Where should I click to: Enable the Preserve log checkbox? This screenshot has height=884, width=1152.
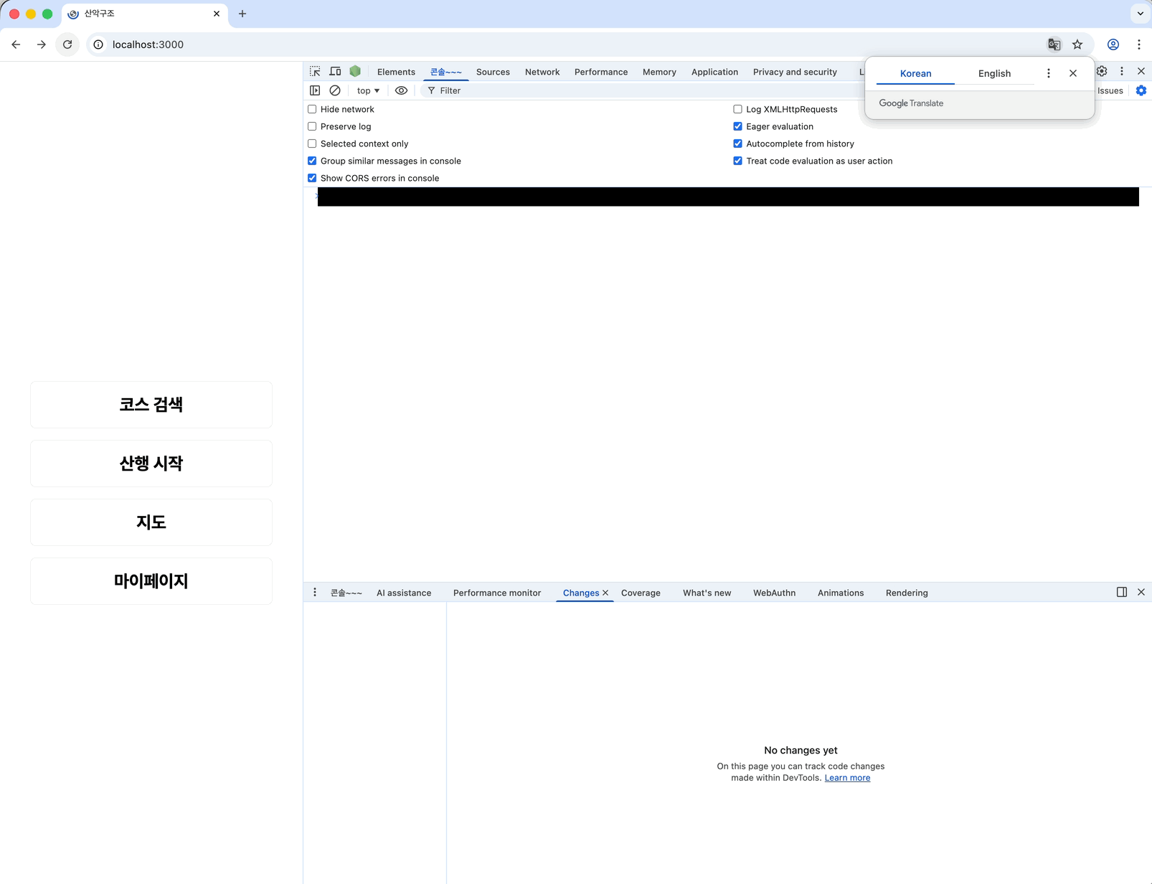click(312, 126)
